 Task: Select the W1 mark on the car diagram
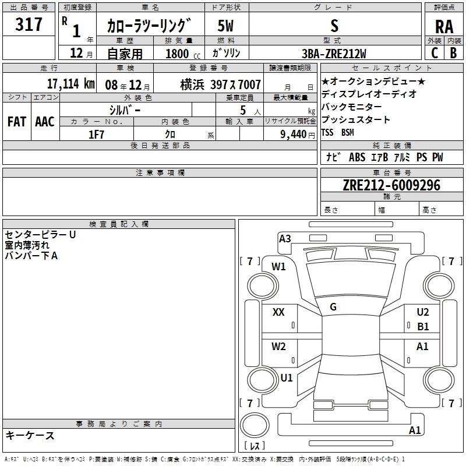point(278,267)
